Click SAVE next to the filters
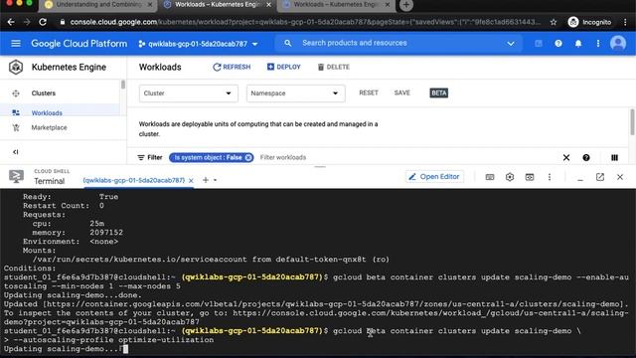 pos(401,92)
